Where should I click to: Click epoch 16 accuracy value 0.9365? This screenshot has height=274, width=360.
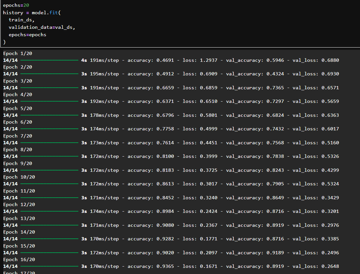coord(165,267)
